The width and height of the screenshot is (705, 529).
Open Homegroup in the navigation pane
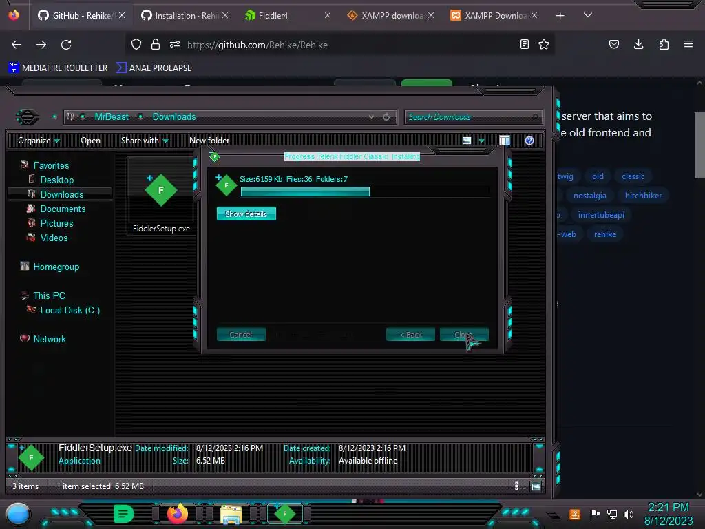pos(56,267)
